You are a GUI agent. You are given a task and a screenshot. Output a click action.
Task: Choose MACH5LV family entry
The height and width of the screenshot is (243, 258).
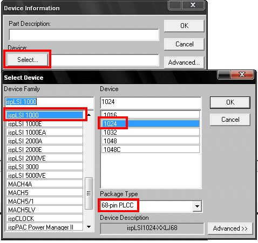(45, 210)
